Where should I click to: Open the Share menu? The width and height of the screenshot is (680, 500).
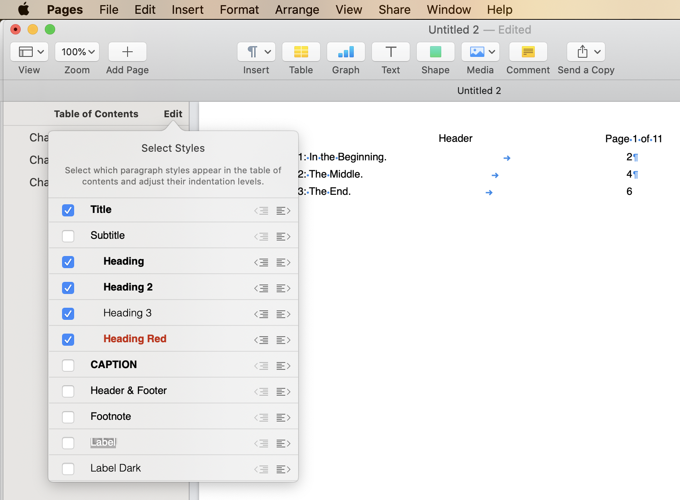click(395, 9)
